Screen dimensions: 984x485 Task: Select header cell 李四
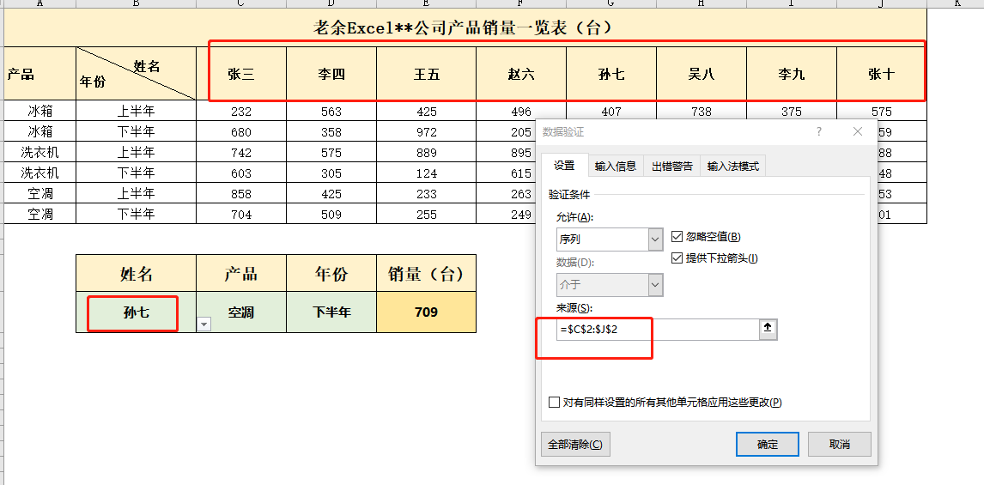[x=331, y=74]
